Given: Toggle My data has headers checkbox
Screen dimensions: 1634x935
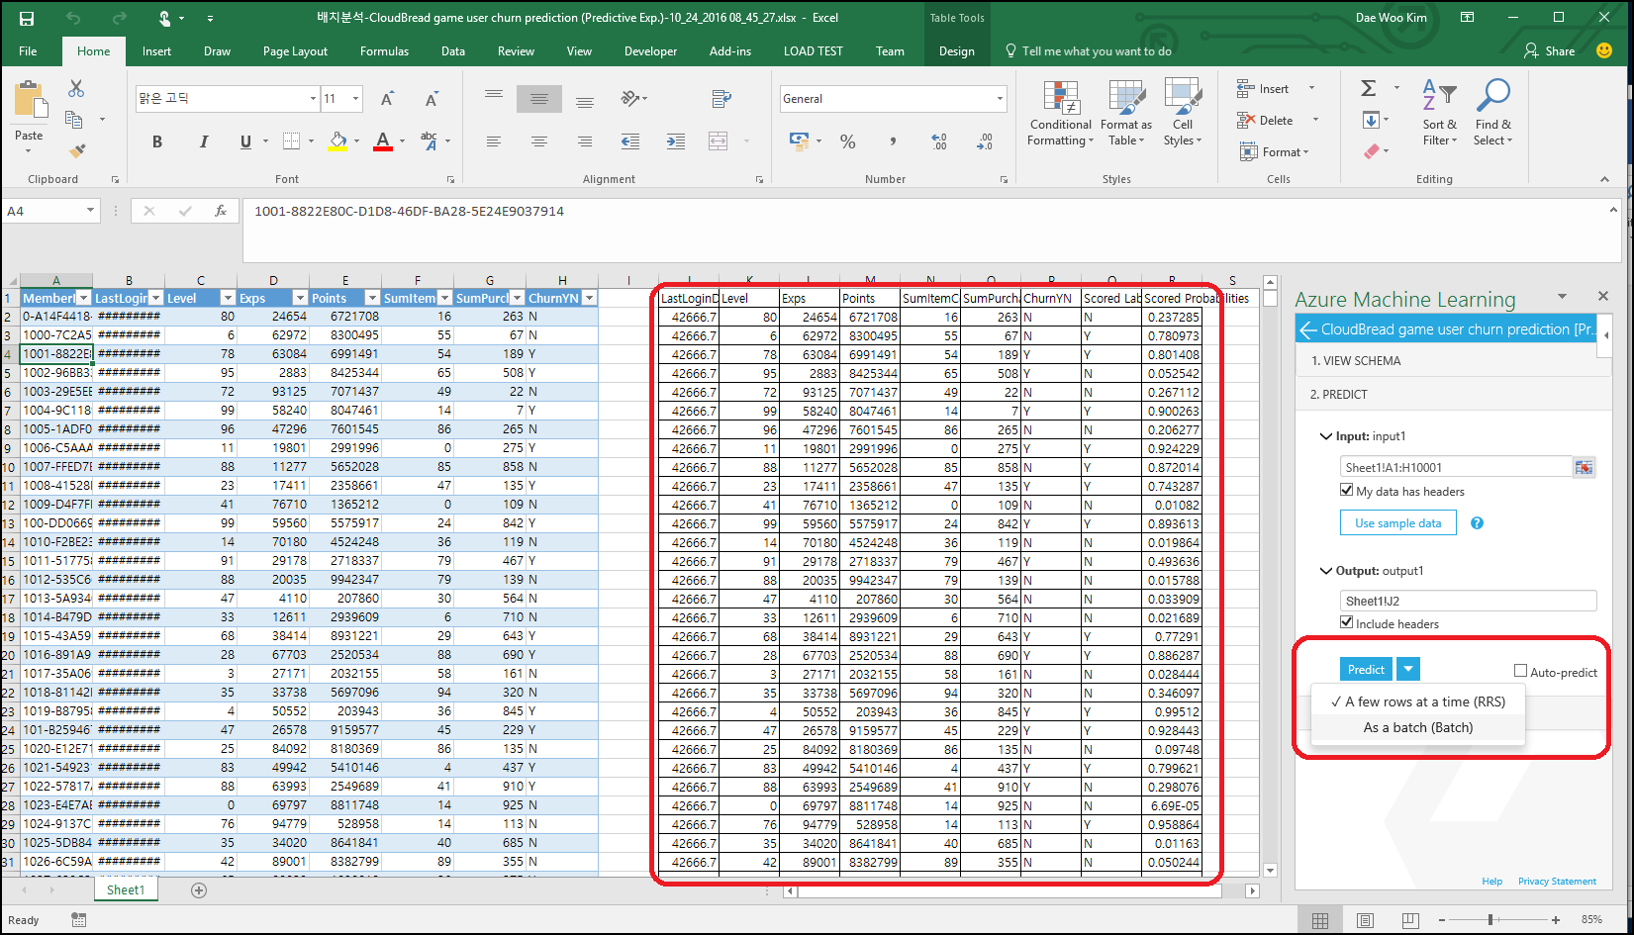Looking at the screenshot, I should [1346, 490].
